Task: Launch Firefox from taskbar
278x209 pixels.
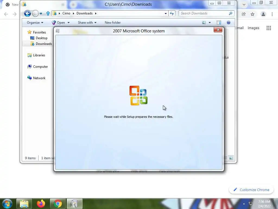Action: click(41, 204)
